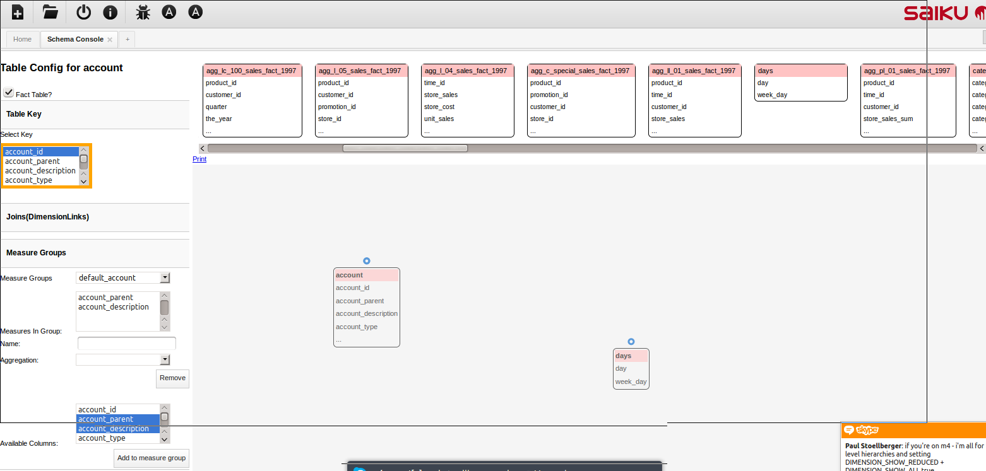
Task: Click the blue connector circle above account table
Action: pos(367,261)
